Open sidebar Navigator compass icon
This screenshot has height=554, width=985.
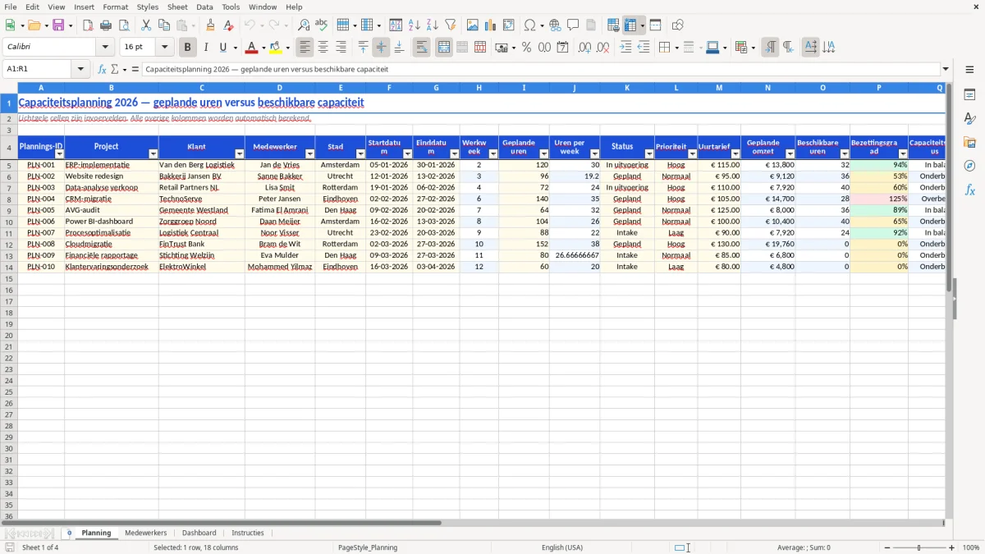969,166
